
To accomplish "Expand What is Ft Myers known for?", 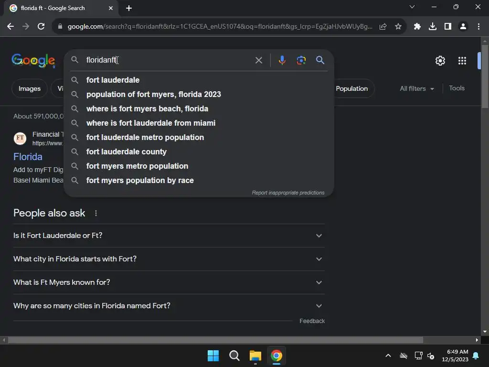I will [x=169, y=282].
